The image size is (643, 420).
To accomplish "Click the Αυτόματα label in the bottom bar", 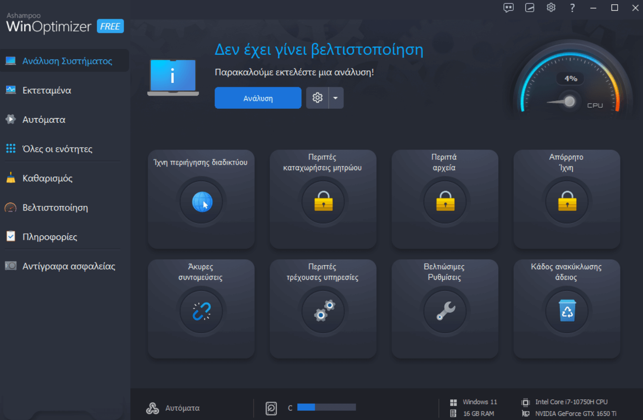I will (x=182, y=408).
